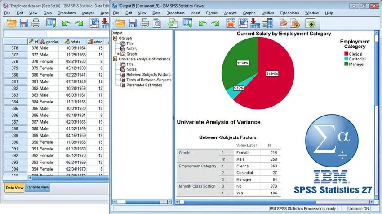Image resolution: width=382 pixels, height=214 pixels.
Task: Open Format menu in Viewer window
Action: pos(212,13)
